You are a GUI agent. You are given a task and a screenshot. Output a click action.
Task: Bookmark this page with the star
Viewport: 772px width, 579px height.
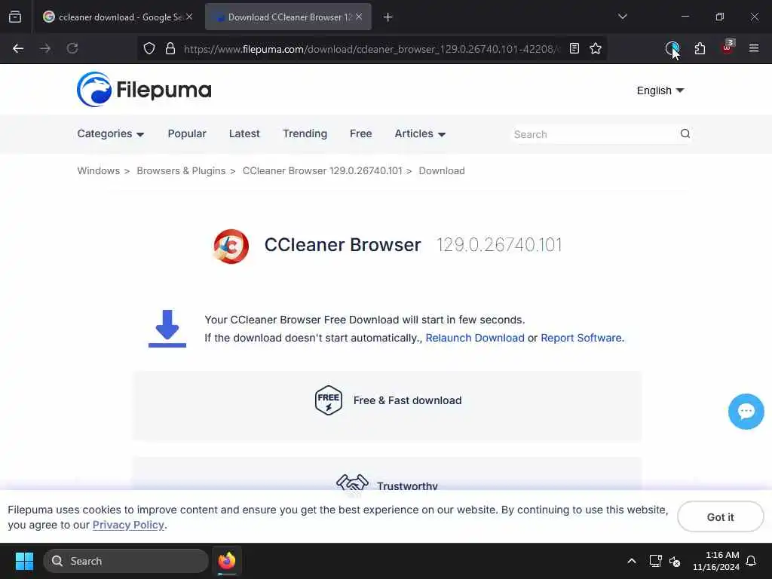coord(596,48)
